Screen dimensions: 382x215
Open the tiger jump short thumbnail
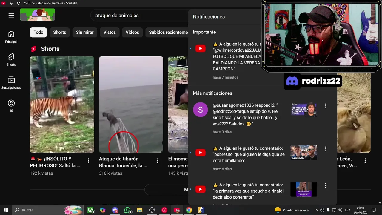[62, 105]
